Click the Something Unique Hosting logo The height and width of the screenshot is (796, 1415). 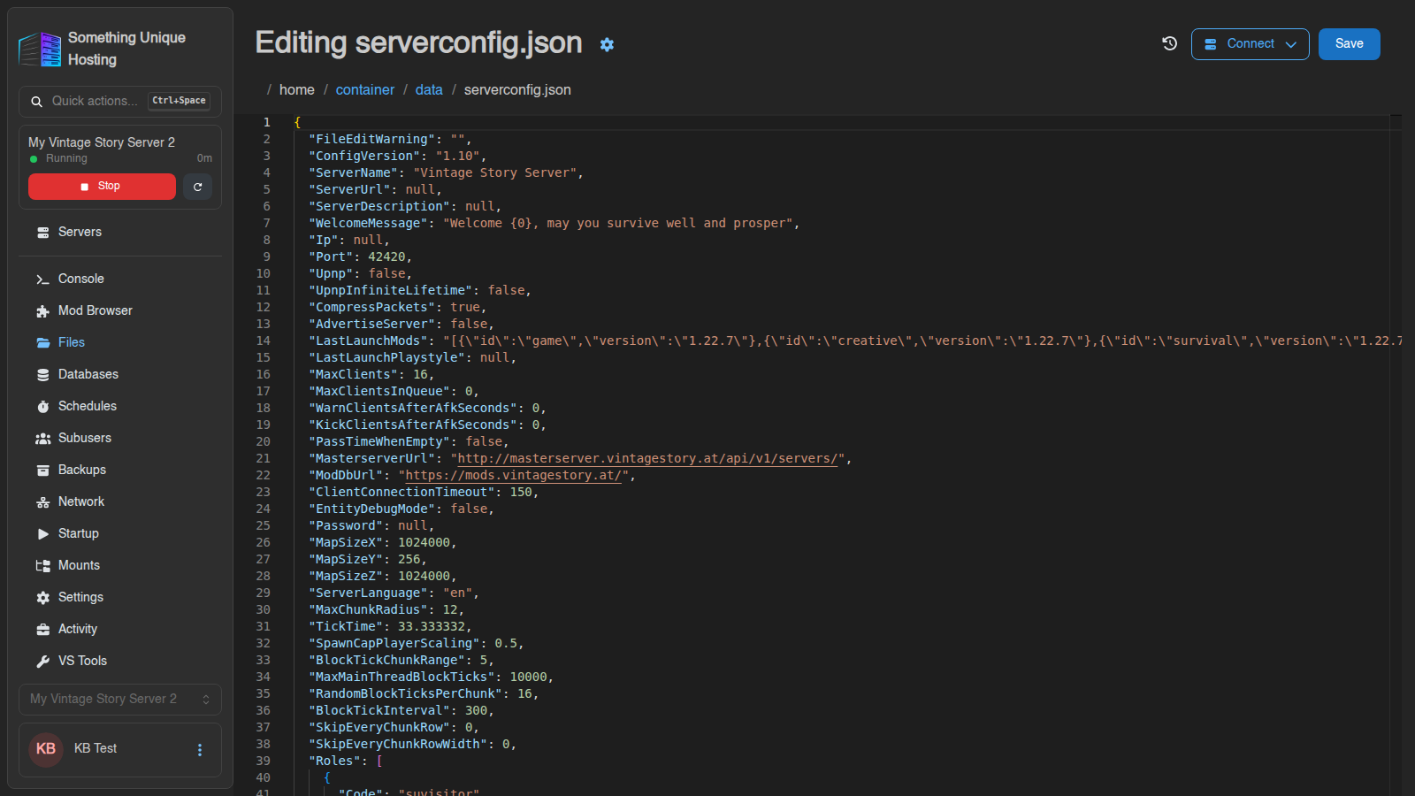coord(41,49)
